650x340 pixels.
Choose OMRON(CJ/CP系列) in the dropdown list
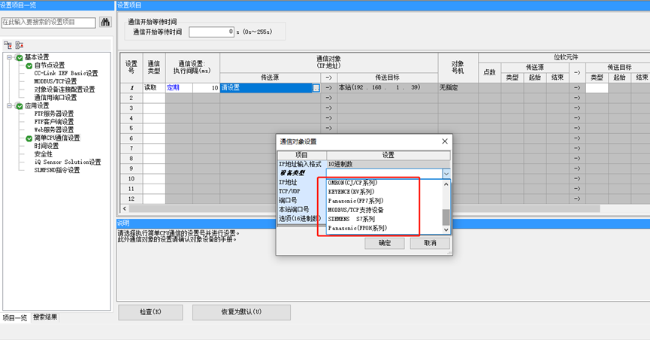pyautogui.click(x=352, y=183)
